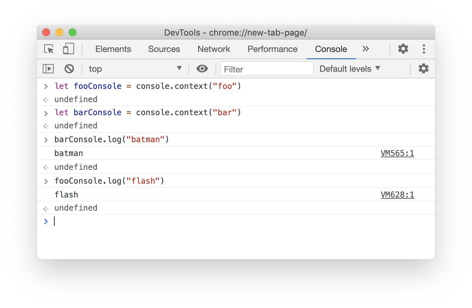Screen dimensions: 472x308
Task: Open the VM565:1 source link
Action: click(x=397, y=153)
